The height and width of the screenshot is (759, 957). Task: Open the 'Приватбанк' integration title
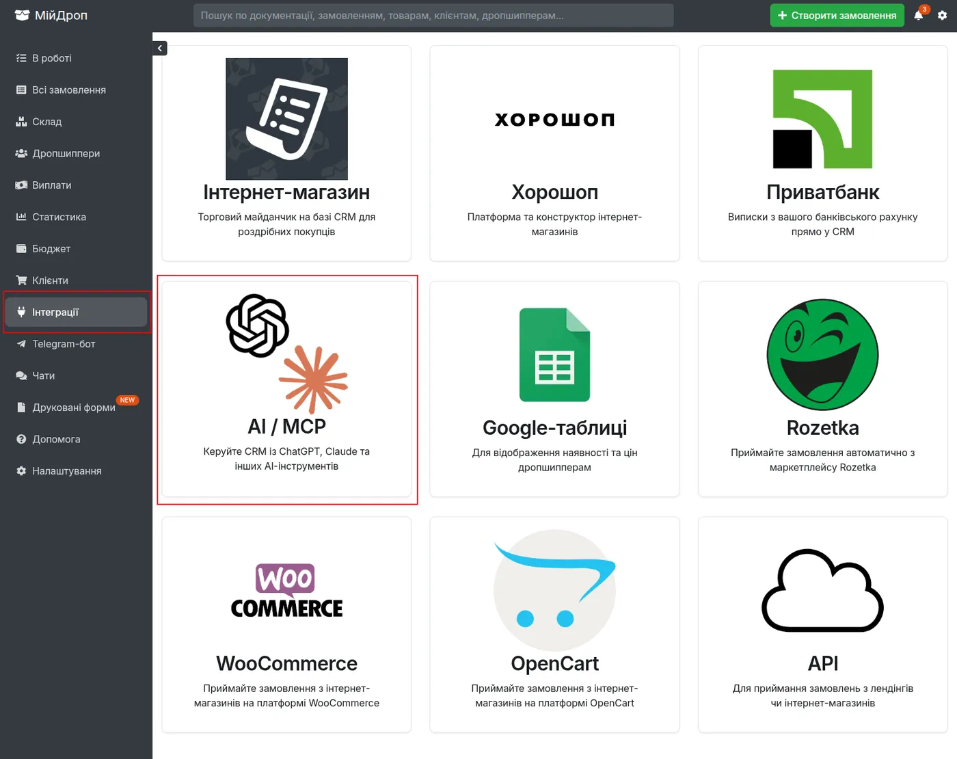(822, 193)
